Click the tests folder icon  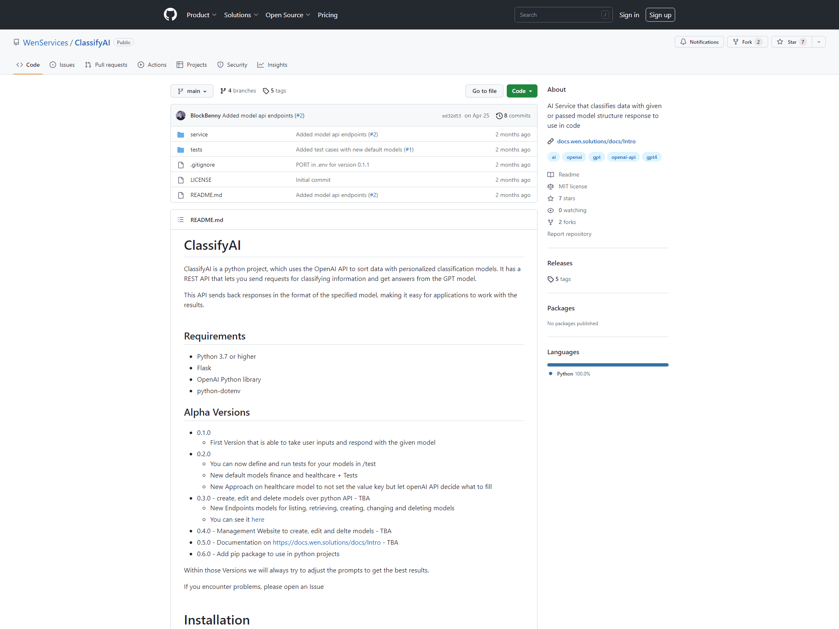(181, 149)
